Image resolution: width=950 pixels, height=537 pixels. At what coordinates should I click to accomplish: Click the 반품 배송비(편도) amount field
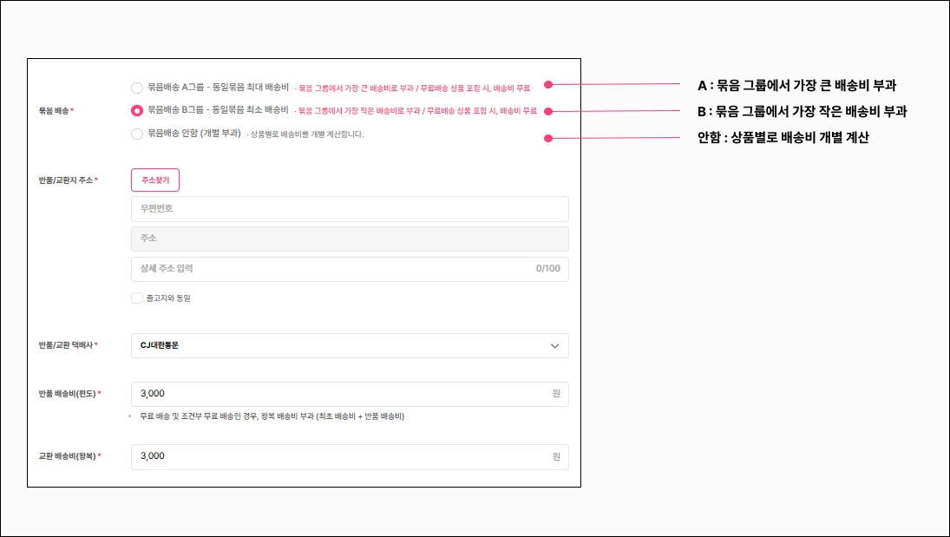350,394
